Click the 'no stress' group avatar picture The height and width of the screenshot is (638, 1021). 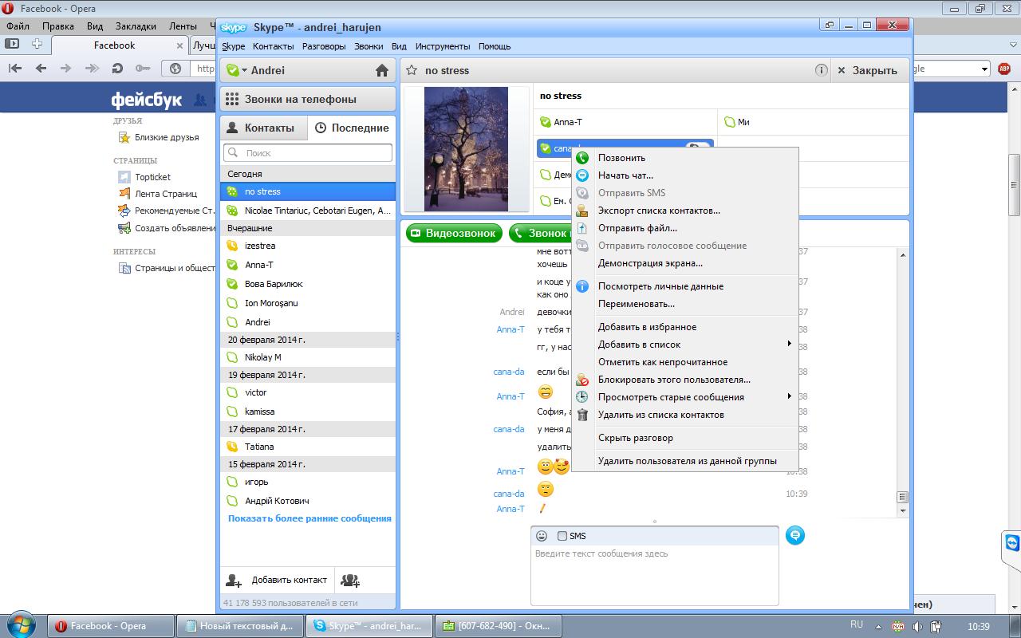pos(466,149)
